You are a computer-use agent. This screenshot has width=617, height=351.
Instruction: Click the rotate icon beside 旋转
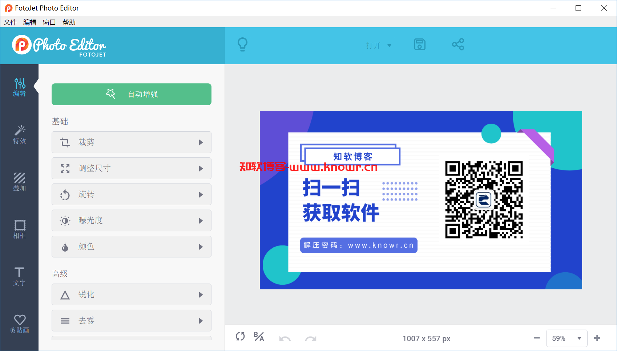65,195
